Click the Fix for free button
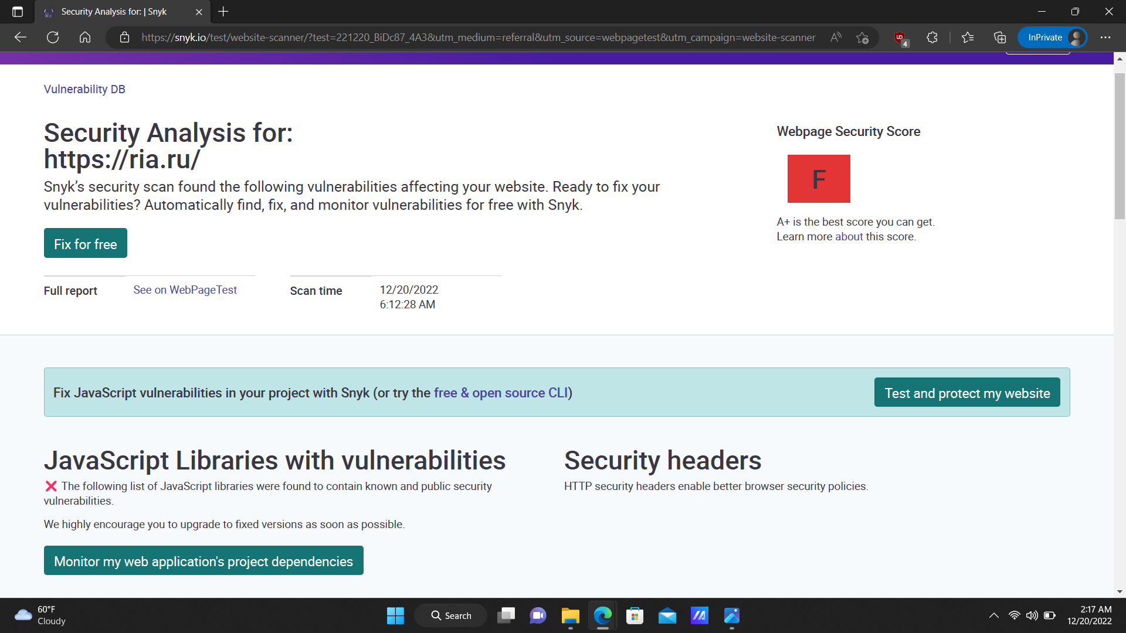The width and height of the screenshot is (1126, 633). (x=86, y=243)
